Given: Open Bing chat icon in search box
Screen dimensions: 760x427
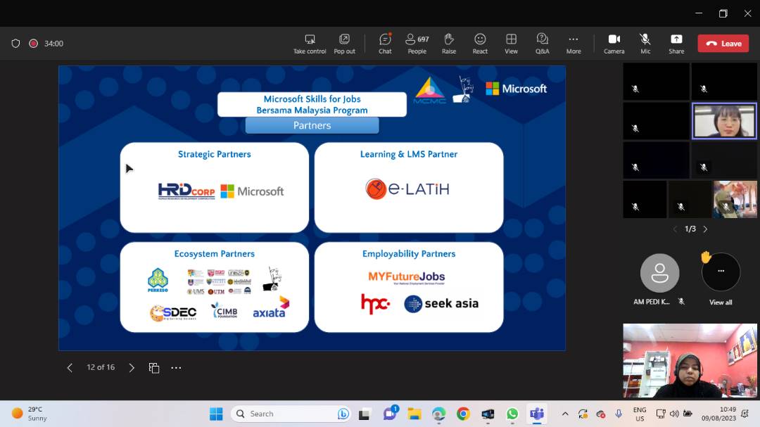Looking at the screenshot, I should [343, 414].
